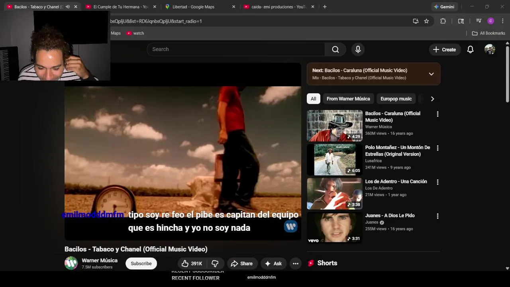The height and width of the screenshot is (287, 510).
Task: Select the All filter chip
Action: 314,99
